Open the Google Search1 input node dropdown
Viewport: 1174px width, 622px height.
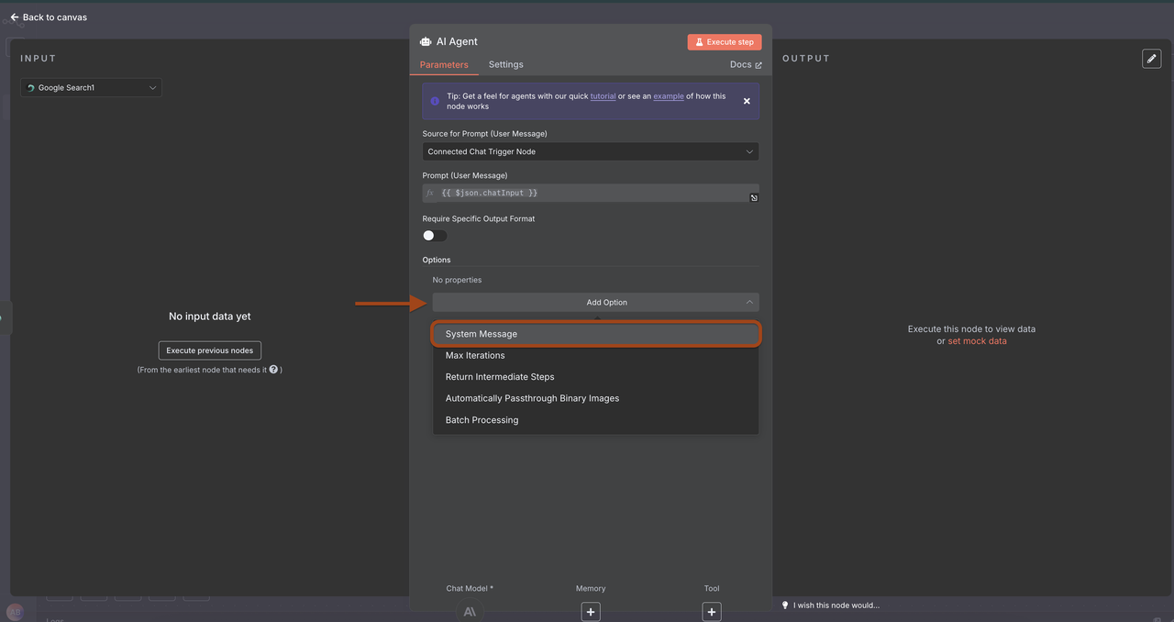pyautogui.click(x=92, y=88)
